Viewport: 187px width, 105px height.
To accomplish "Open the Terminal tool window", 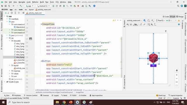I will tap(45, 95).
